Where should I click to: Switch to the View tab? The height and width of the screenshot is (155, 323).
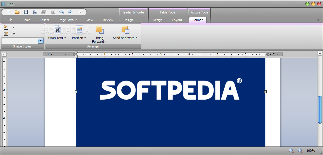click(90, 20)
